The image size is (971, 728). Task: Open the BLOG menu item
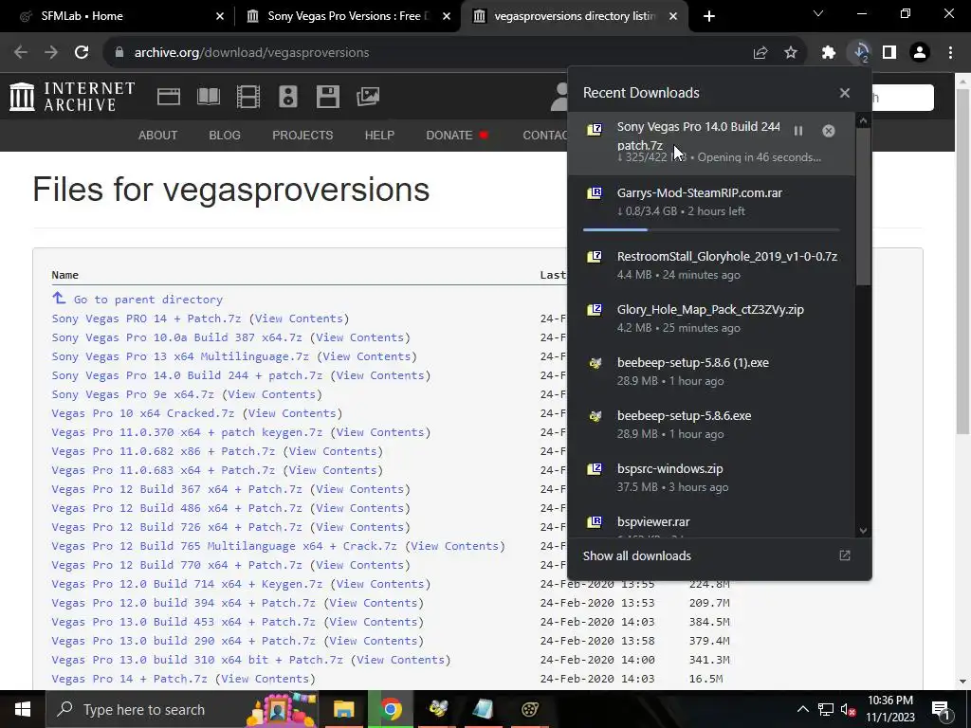pyautogui.click(x=225, y=135)
